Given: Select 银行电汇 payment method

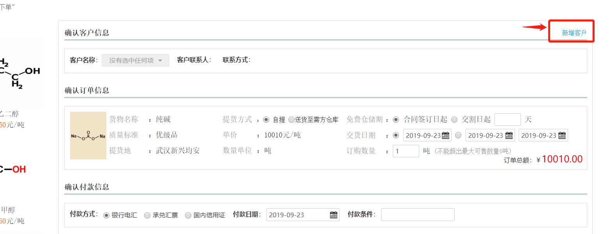Looking at the screenshot, I should tap(106, 215).
